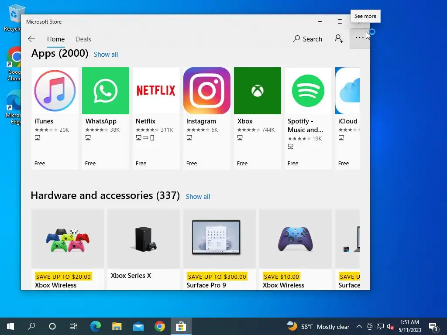Image resolution: width=447 pixels, height=335 pixels.
Task: Open the Xbox Series X console thumbnail
Action: pyautogui.click(x=144, y=239)
